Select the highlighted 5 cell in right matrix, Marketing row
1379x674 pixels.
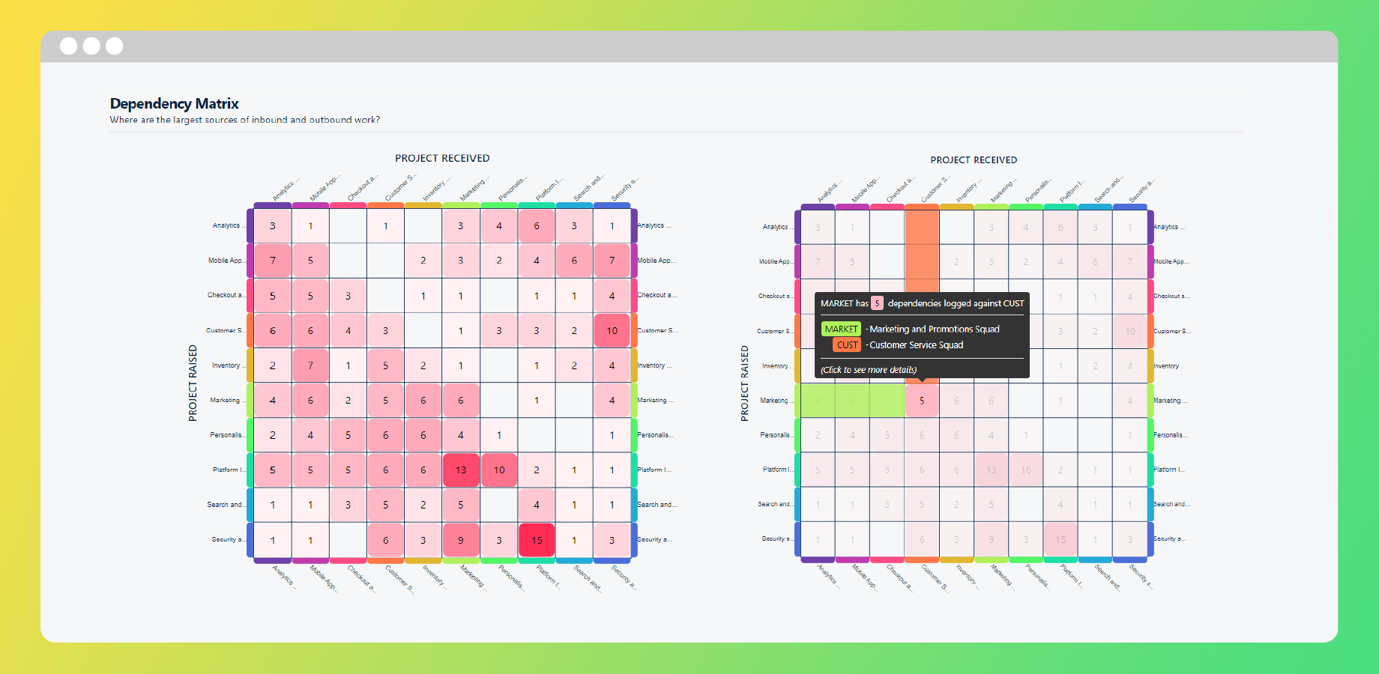pos(922,401)
